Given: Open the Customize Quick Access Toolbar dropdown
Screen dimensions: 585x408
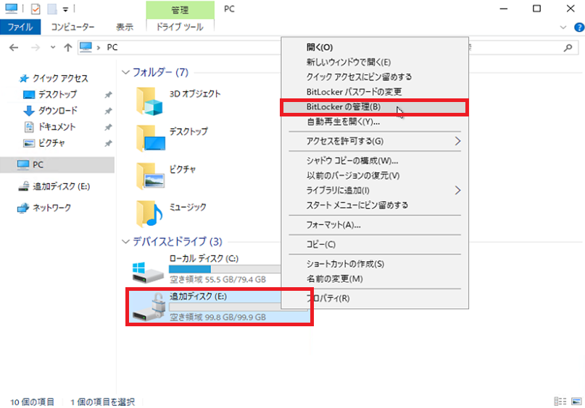Looking at the screenshot, I should click(65, 9).
